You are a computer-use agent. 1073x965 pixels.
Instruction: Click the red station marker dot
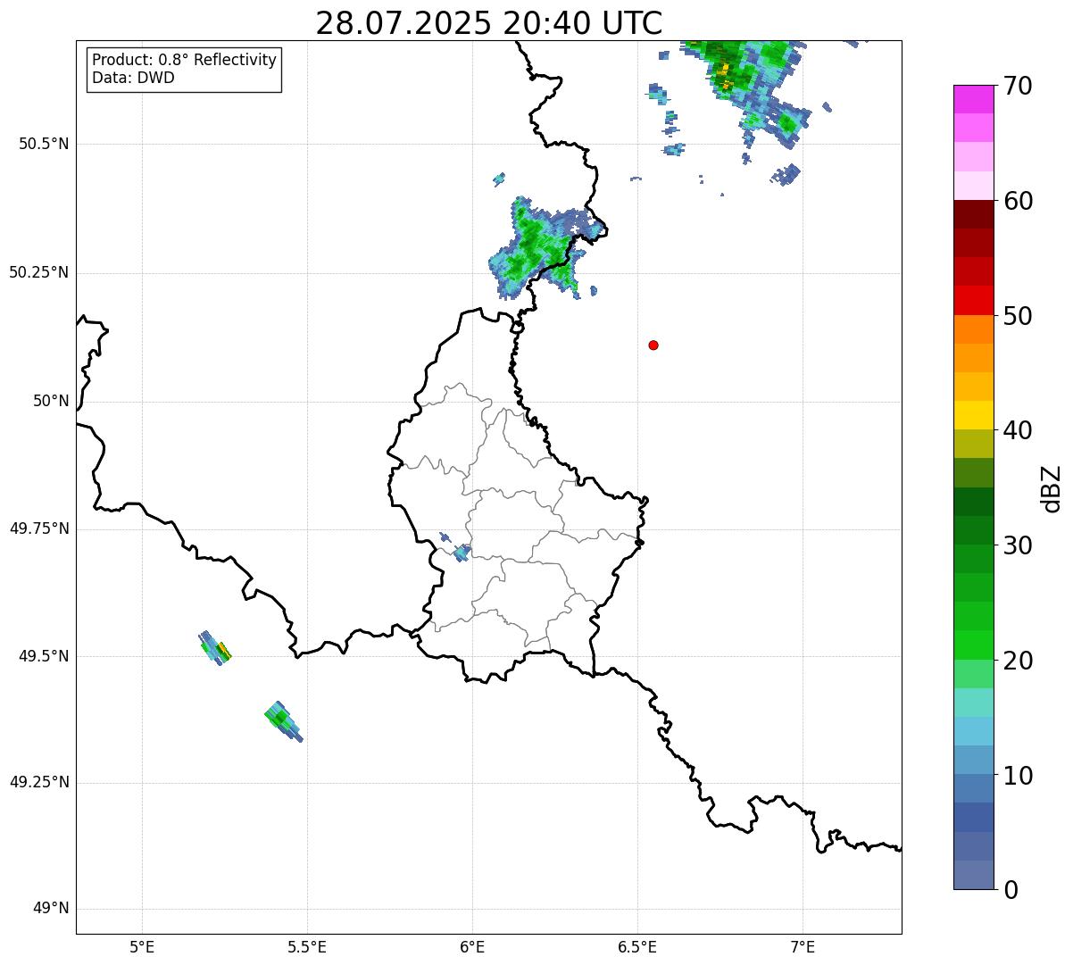click(653, 345)
